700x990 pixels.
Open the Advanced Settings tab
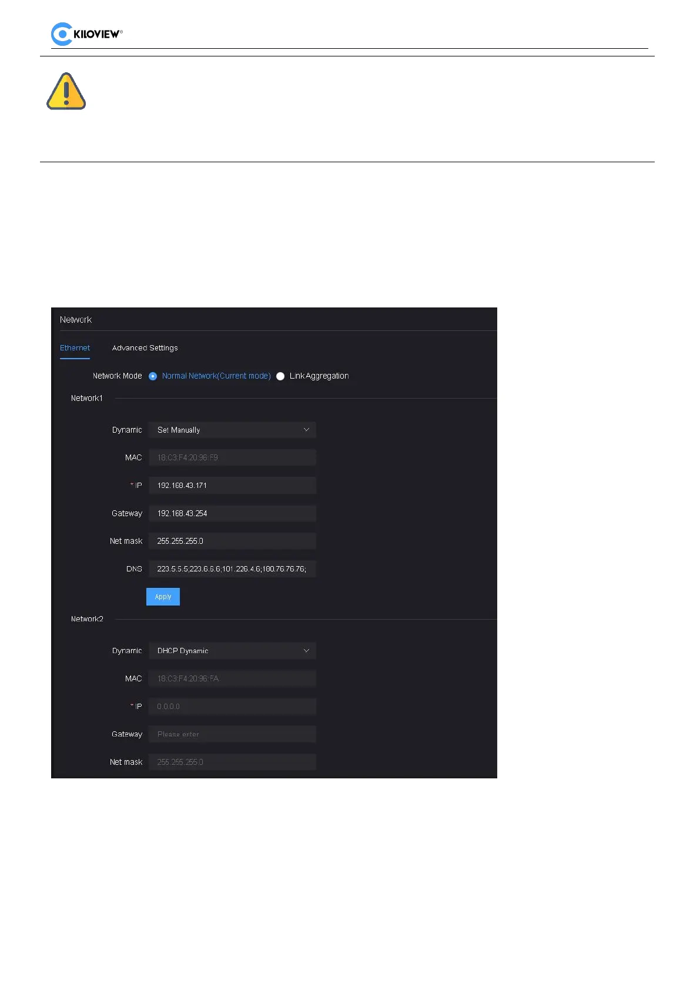(x=145, y=348)
